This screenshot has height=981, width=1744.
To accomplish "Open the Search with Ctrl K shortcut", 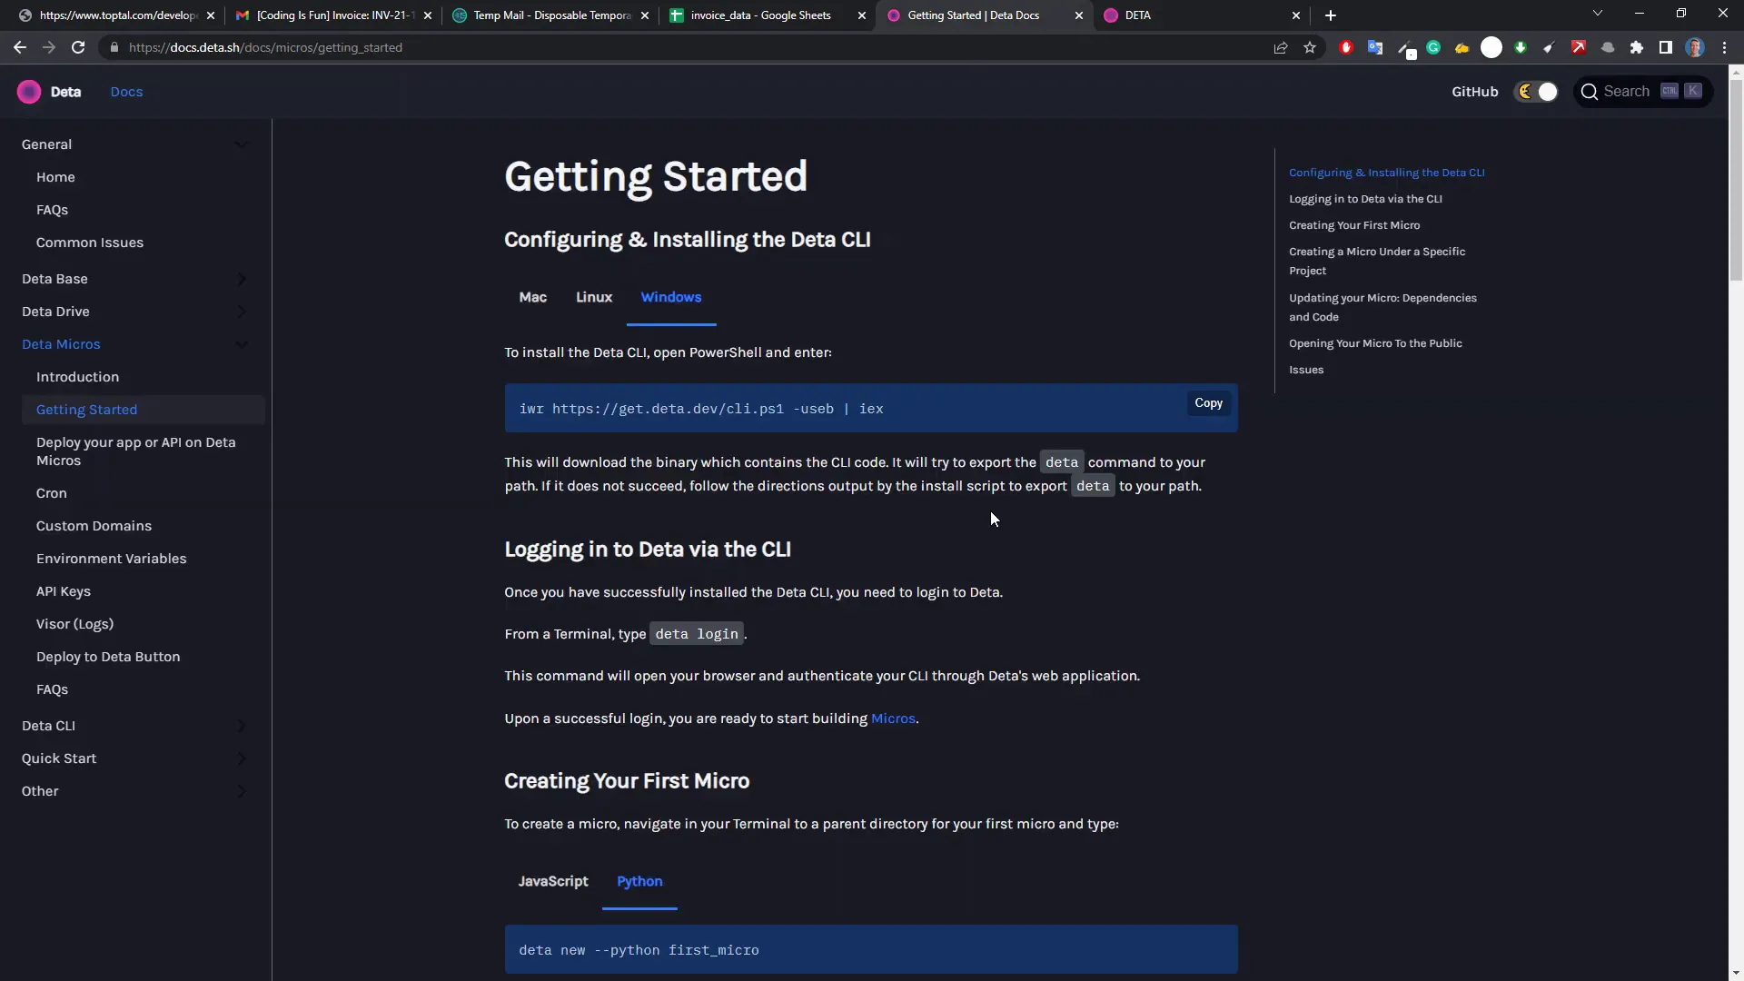I will 1644,91.
